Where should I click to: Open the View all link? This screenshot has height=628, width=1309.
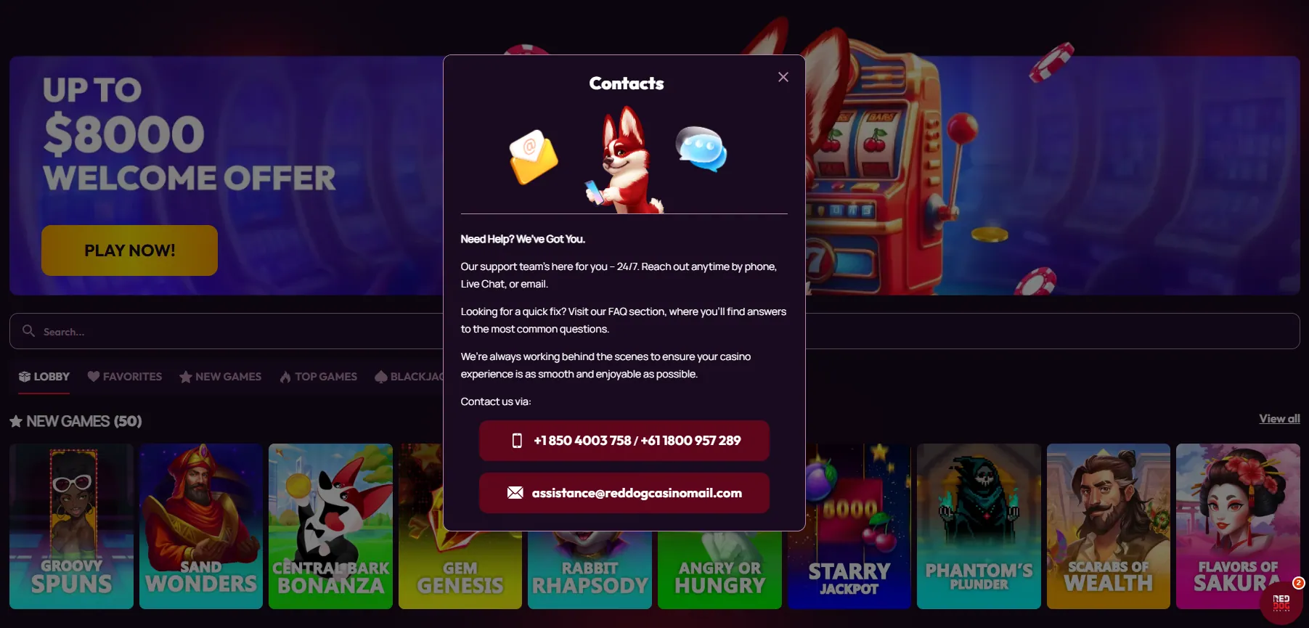(1279, 419)
